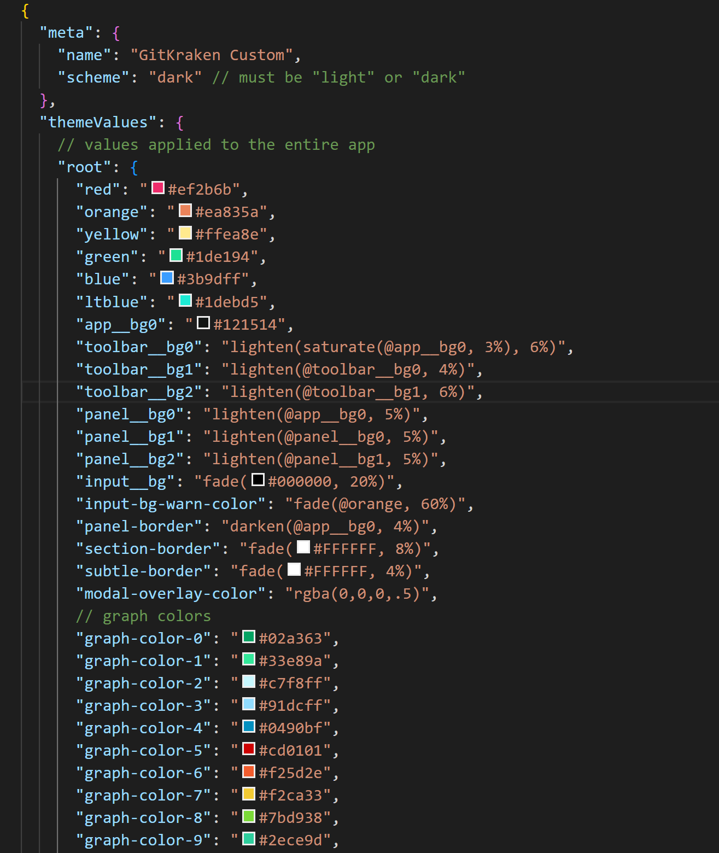Click the input__bg black #000000 swatch
719x853 pixels.
click(x=258, y=480)
